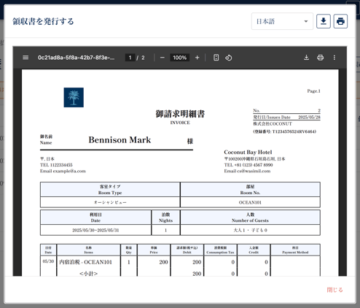Image resolution: width=360 pixels, height=308 pixels.
Task: Click the print button in dialog header
Action: 340,21
